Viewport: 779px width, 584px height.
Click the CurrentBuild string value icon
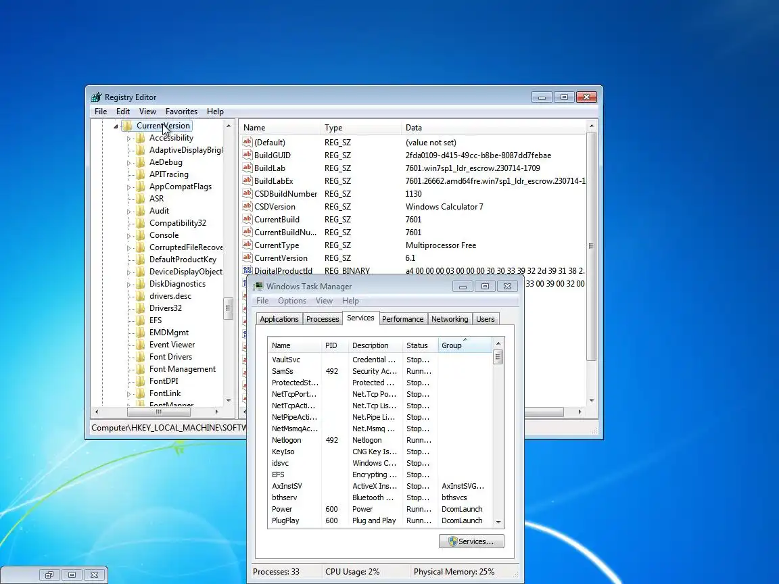pyautogui.click(x=247, y=219)
